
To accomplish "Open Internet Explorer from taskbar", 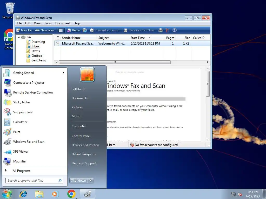I will (23, 194).
